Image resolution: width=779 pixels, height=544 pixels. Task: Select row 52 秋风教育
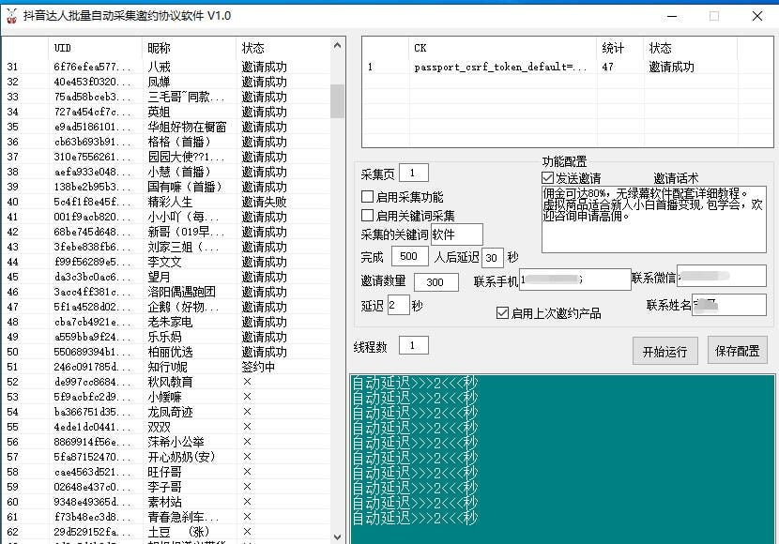click(x=170, y=382)
